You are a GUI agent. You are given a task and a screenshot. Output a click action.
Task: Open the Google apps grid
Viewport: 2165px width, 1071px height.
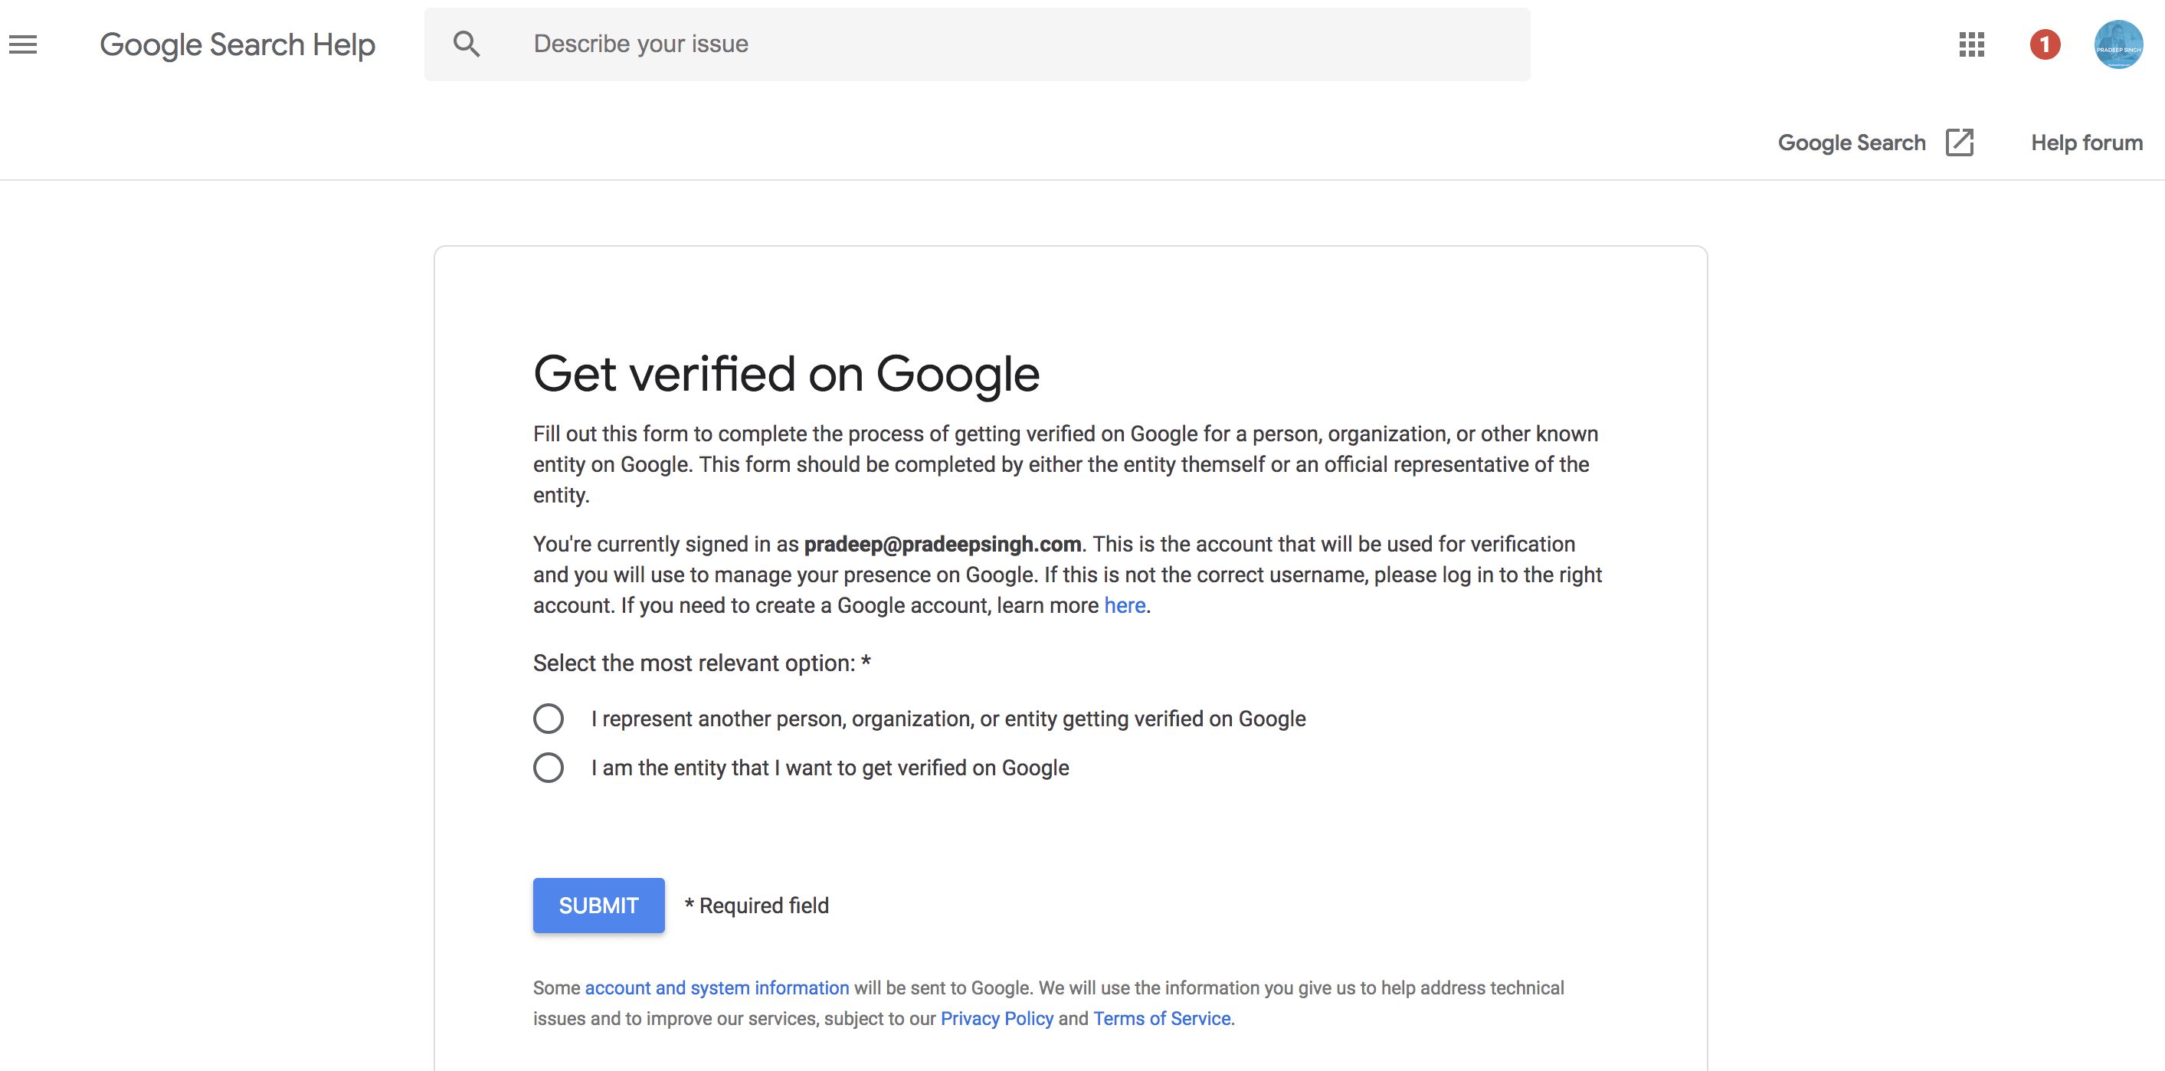click(x=1971, y=44)
